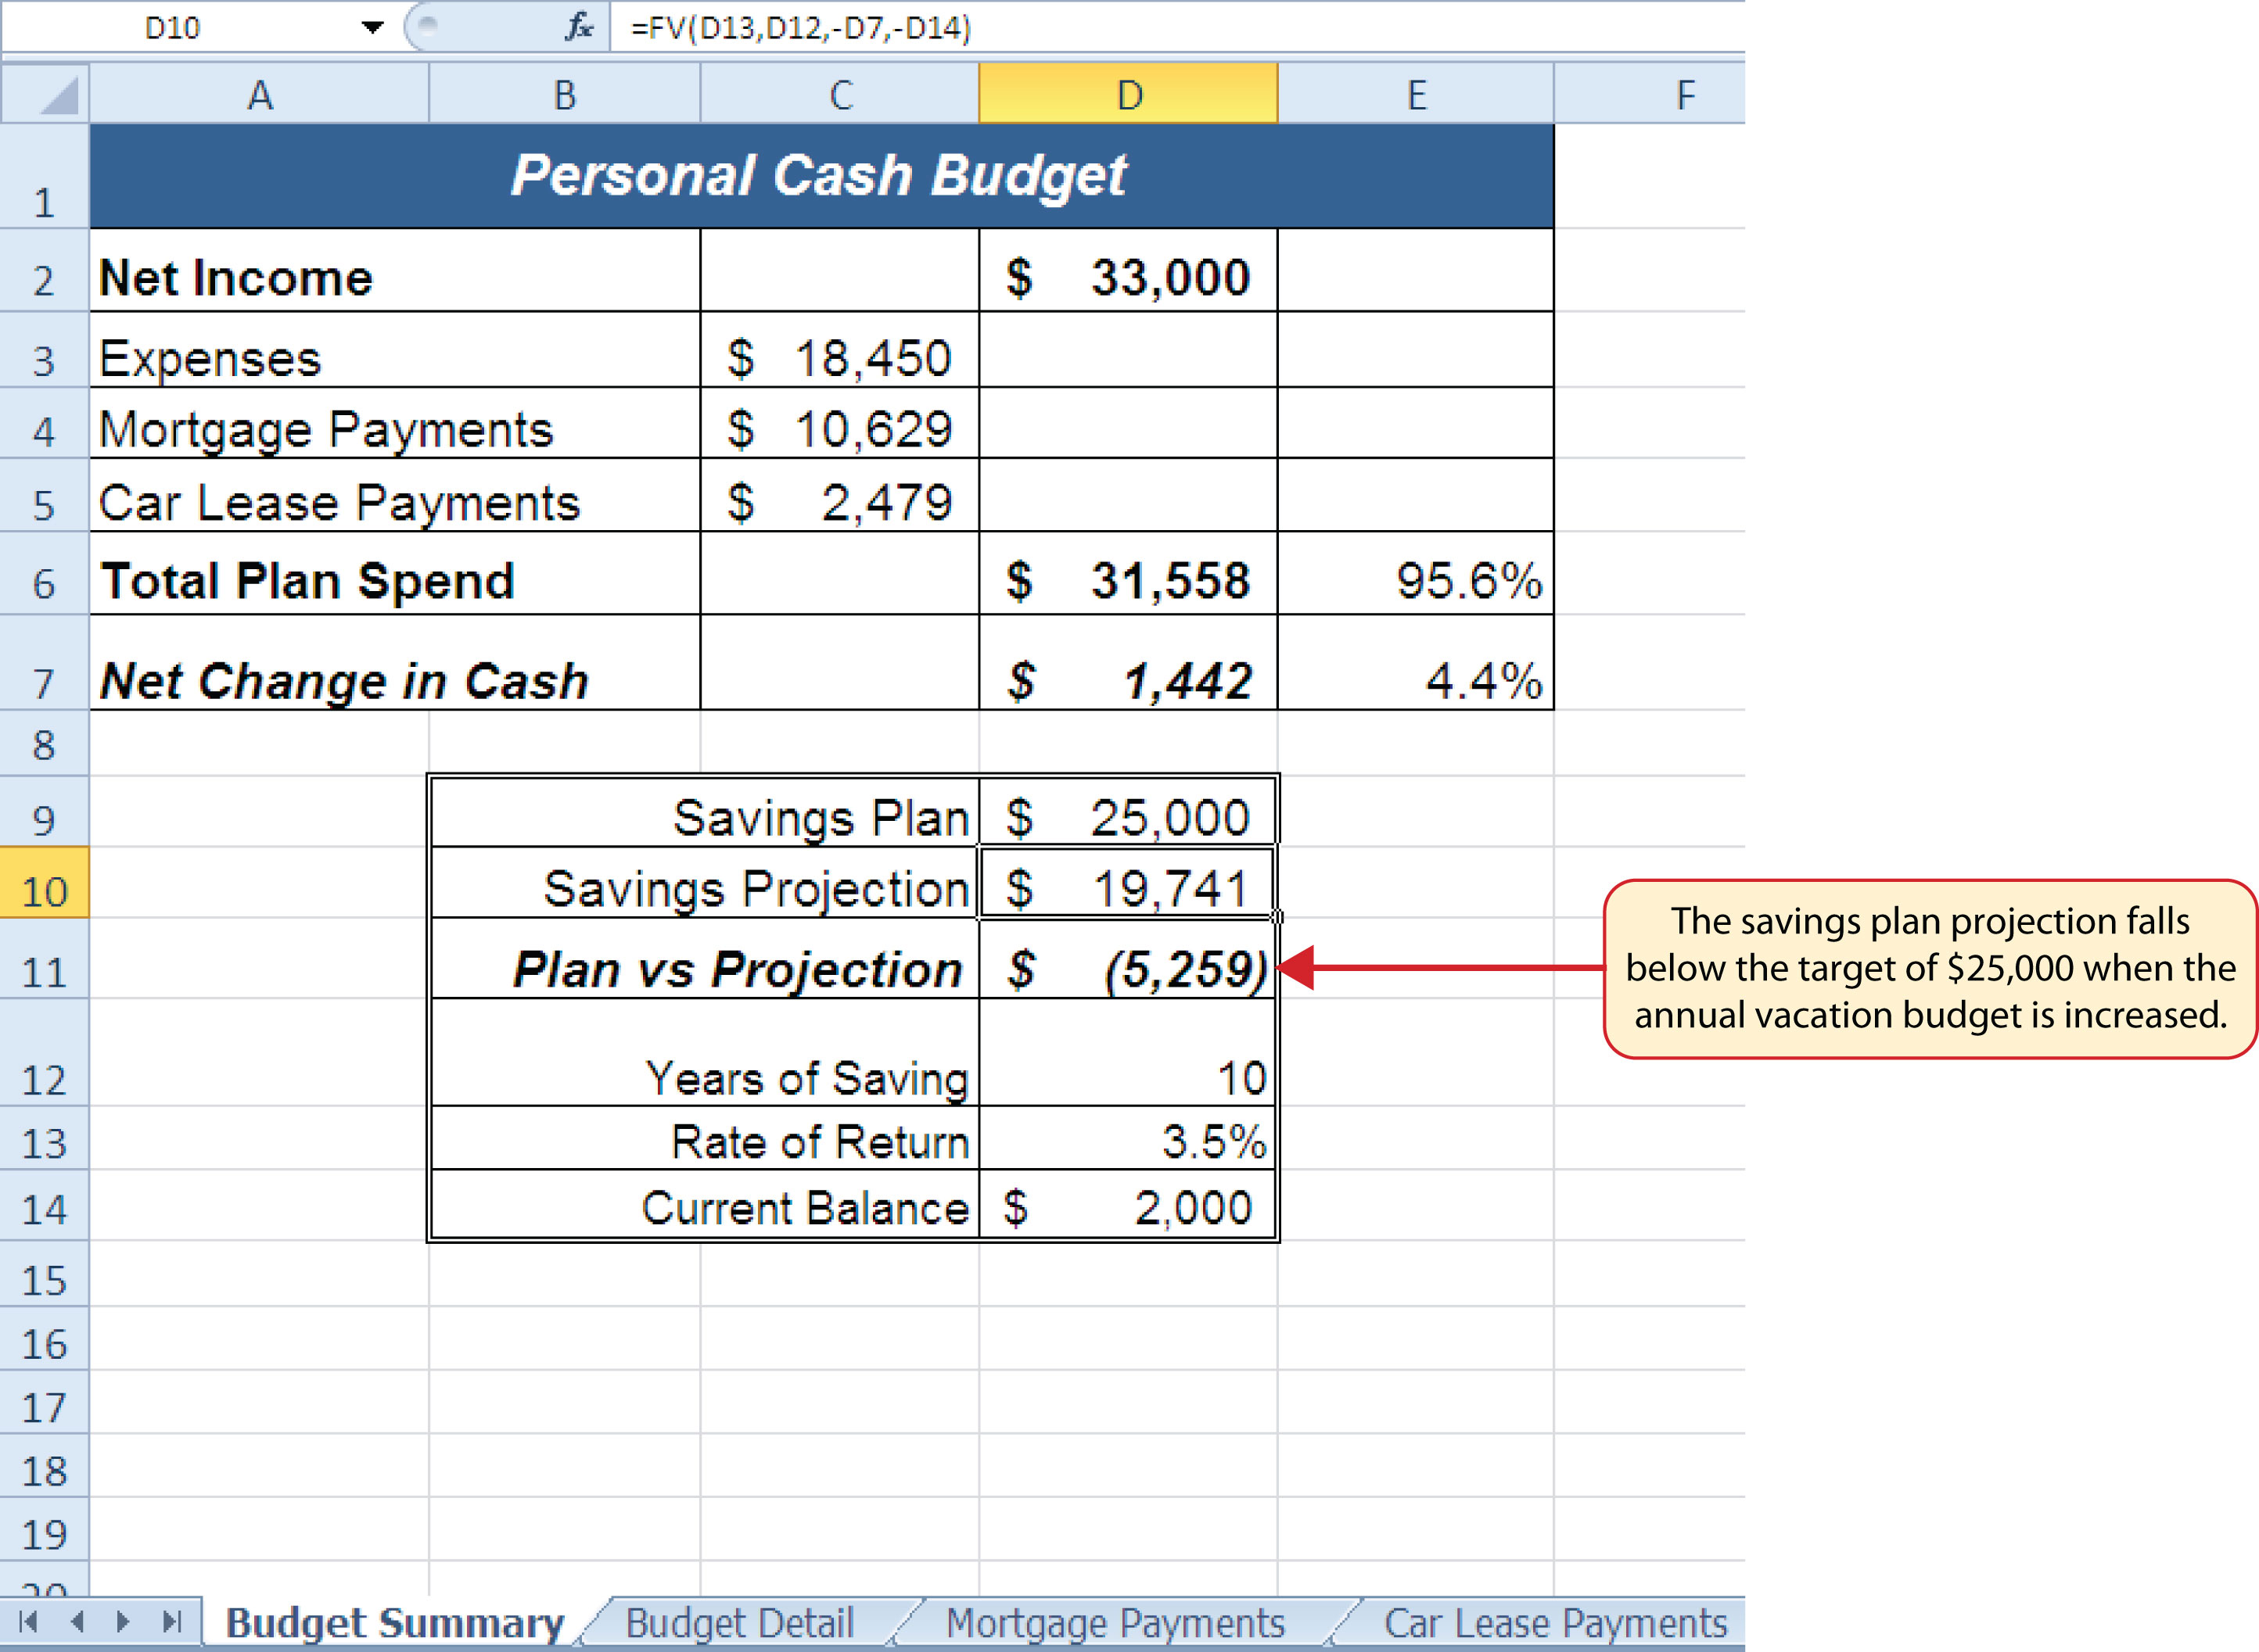This screenshot has width=2259, height=1652.
Task: Click the Rate of Return label
Action: 821,1142
